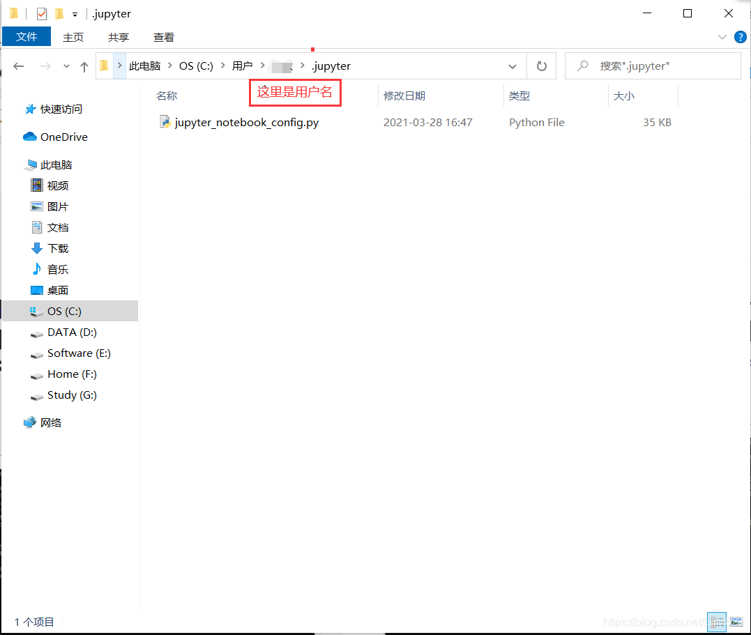Image resolution: width=751 pixels, height=635 pixels.
Task: Switch to details view at status bar
Action: click(717, 621)
